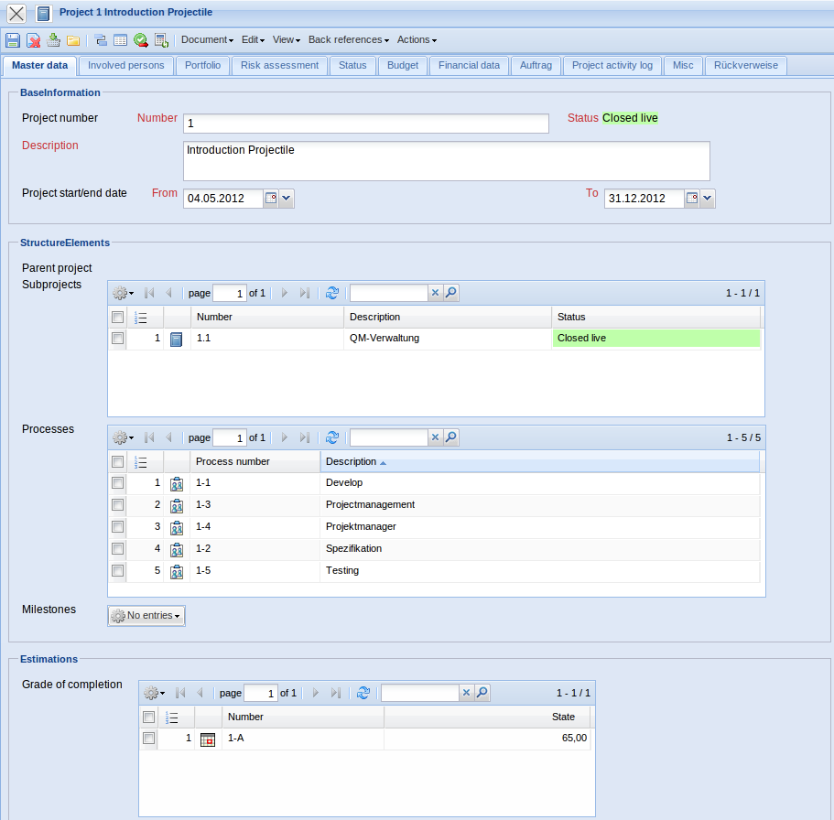Open the To date dropdown arrow
The image size is (834, 820).
[708, 198]
